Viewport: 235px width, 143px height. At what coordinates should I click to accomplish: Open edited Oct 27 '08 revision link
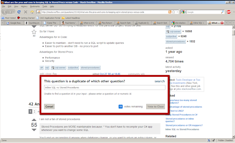(110, 74)
